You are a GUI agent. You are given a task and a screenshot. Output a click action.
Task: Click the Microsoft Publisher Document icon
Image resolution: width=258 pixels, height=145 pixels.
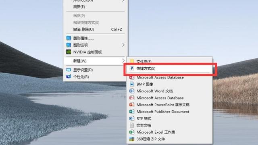tap(132, 112)
